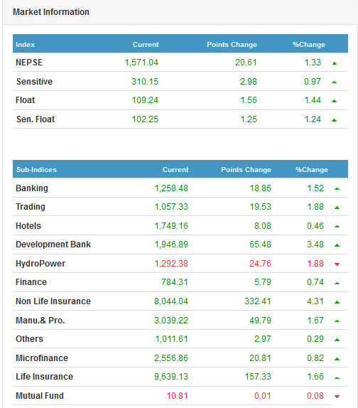Click the up arrow in Sensitive row
Image resolution: width=358 pixels, height=408 pixels.
point(335,82)
